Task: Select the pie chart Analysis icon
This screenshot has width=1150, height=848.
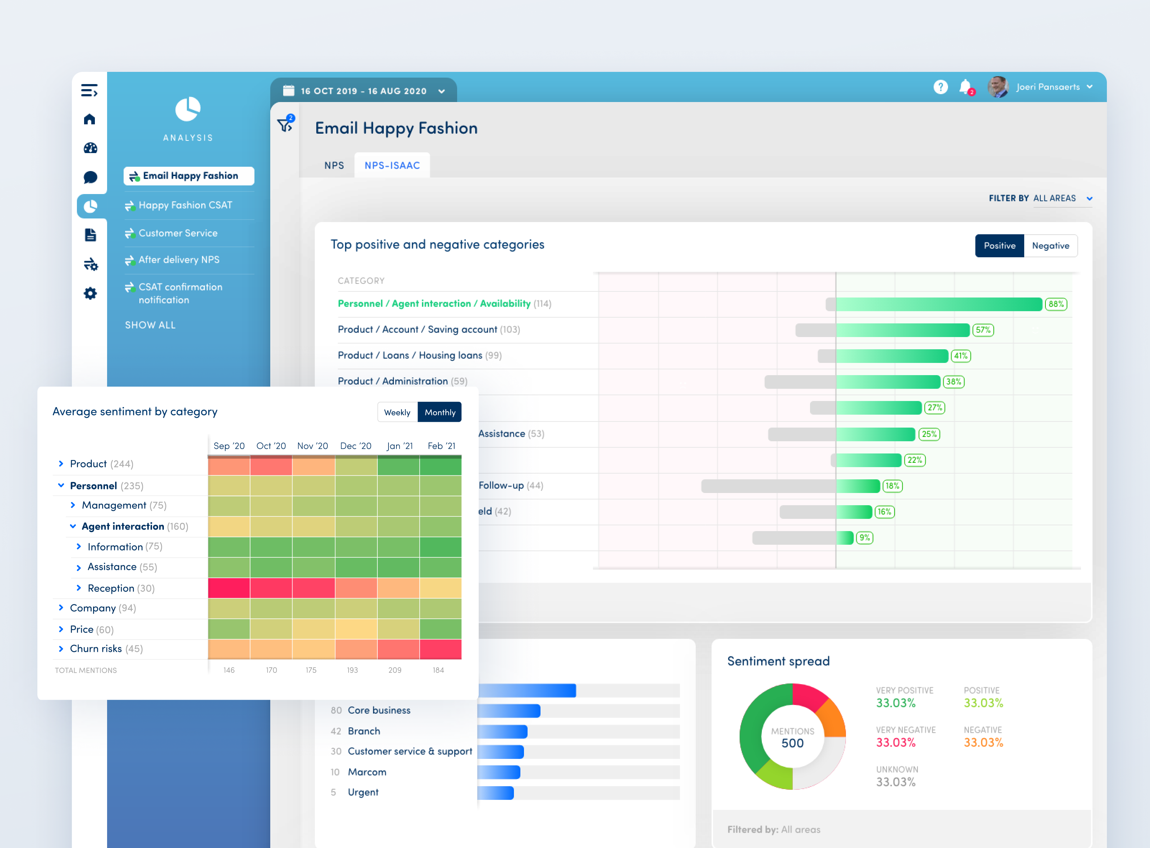Action: point(90,206)
